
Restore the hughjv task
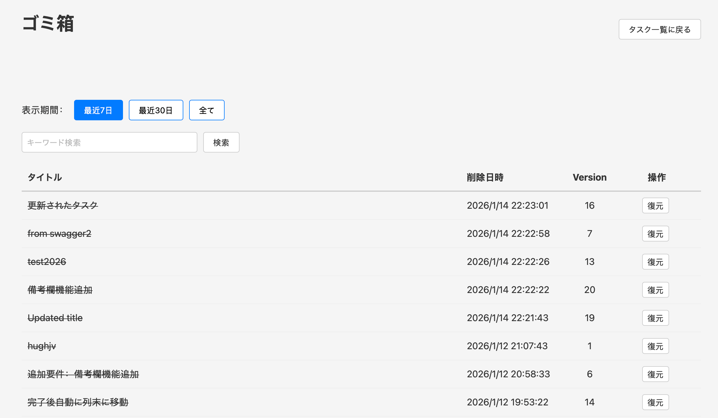click(655, 346)
